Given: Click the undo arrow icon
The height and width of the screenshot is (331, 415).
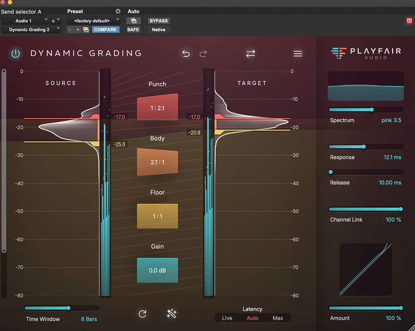Looking at the screenshot, I should tap(186, 54).
